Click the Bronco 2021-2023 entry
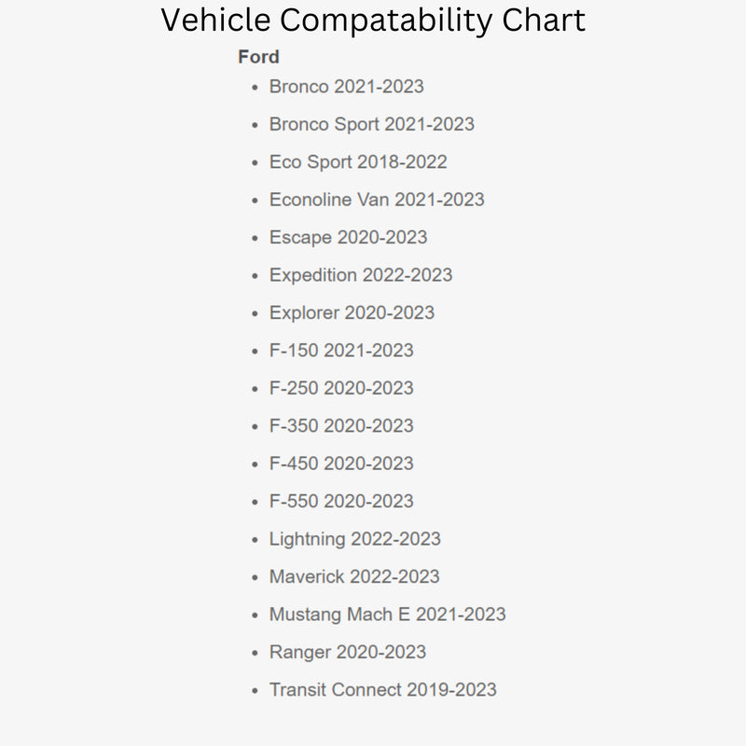746x746 pixels. click(x=346, y=87)
